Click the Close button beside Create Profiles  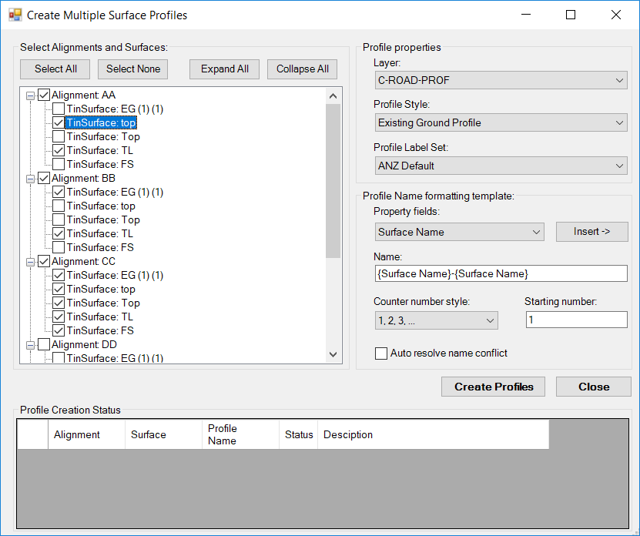click(x=594, y=387)
